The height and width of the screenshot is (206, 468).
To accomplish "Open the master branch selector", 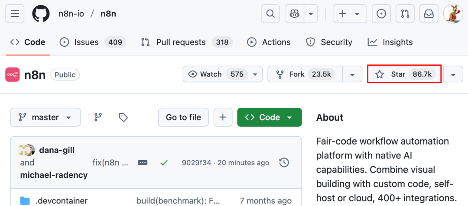I will [x=45, y=117].
